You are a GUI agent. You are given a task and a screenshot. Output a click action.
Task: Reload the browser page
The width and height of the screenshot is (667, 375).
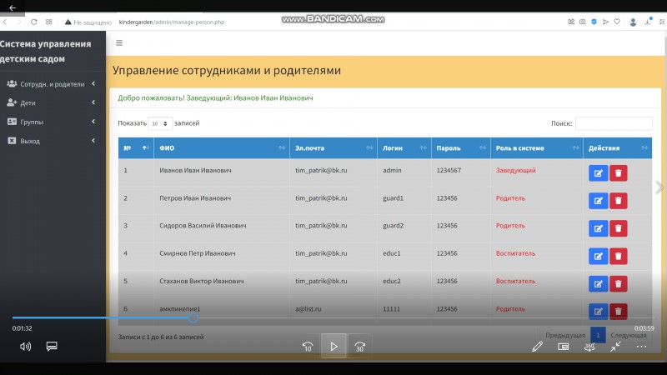33,22
